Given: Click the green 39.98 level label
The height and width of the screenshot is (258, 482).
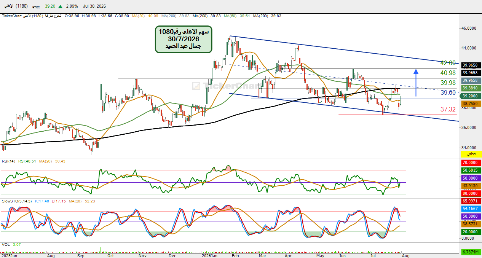Looking at the screenshot, I should (x=448, y=83).
